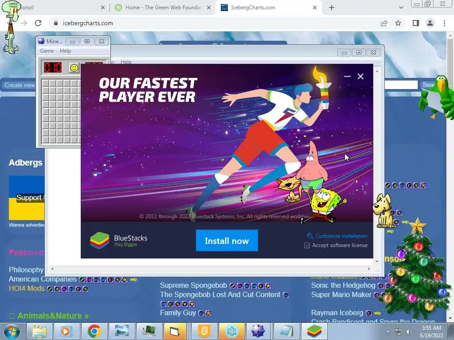Click the green parrot desktop character
Viewport: 454px width, 340px height.
(x=437, y=97)
